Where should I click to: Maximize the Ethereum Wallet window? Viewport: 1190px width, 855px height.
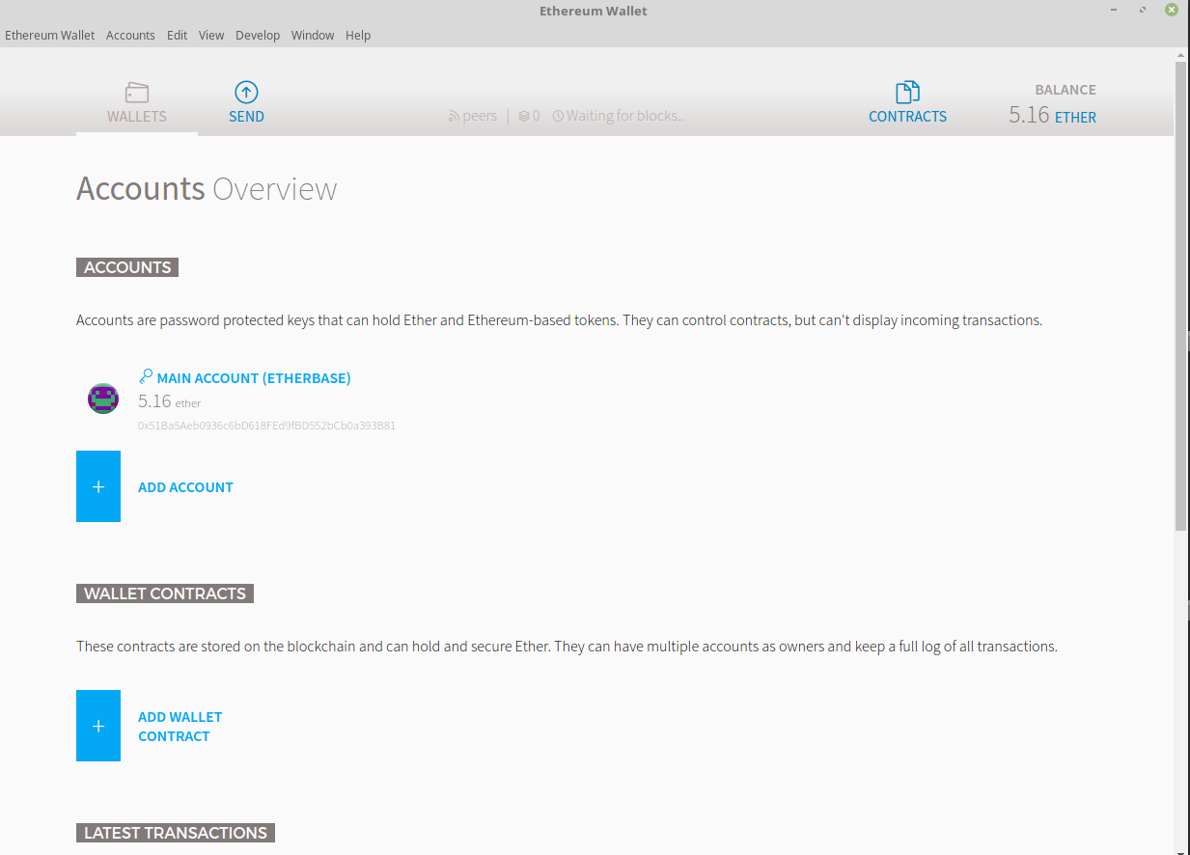click(x=1144, y=11)
